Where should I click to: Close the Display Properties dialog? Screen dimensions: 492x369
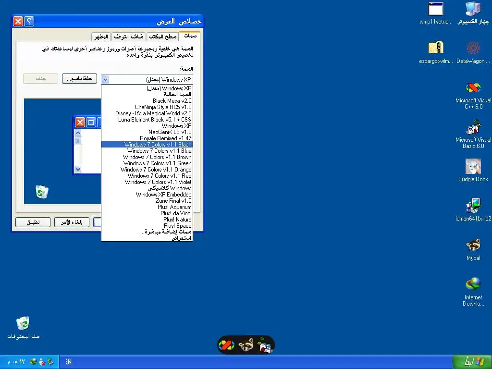coord(18,21)
